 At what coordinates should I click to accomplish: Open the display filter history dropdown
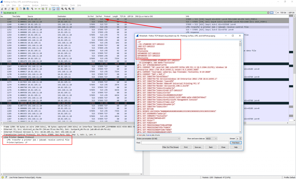[x=275, y=13]
